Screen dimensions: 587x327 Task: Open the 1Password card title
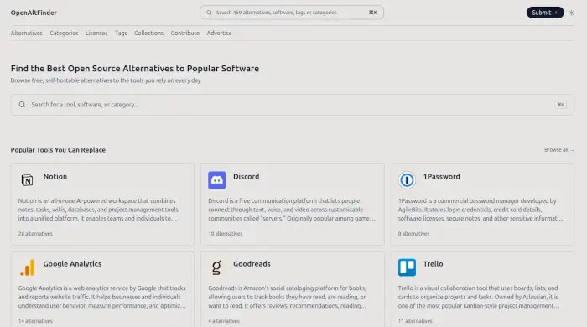click(x=441, y=177)
